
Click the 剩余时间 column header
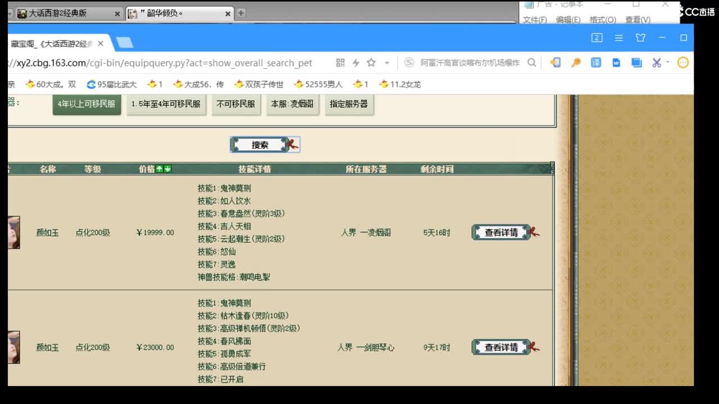pos(437,169)
